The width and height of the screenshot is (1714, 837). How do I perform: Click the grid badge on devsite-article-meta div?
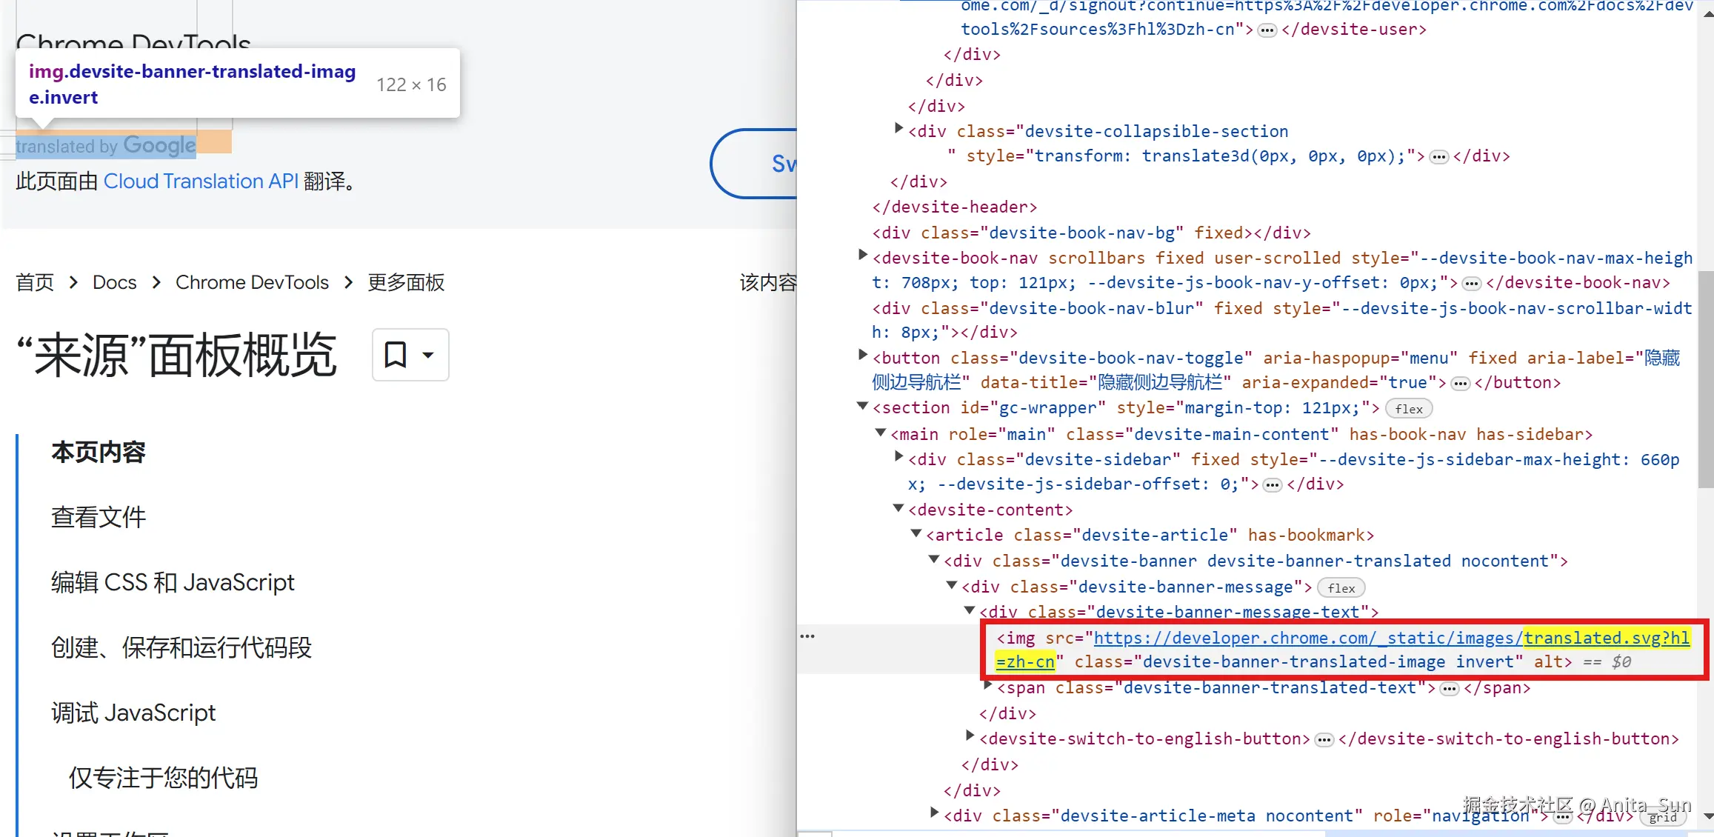[1662, 817]
